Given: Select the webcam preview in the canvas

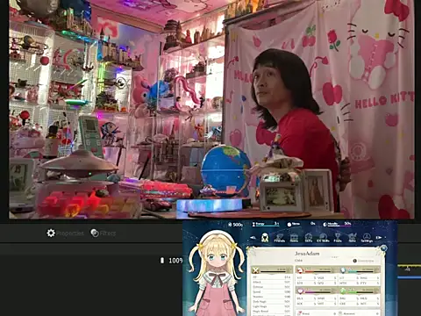Looking at the screenshot, I should coord(211,109).
